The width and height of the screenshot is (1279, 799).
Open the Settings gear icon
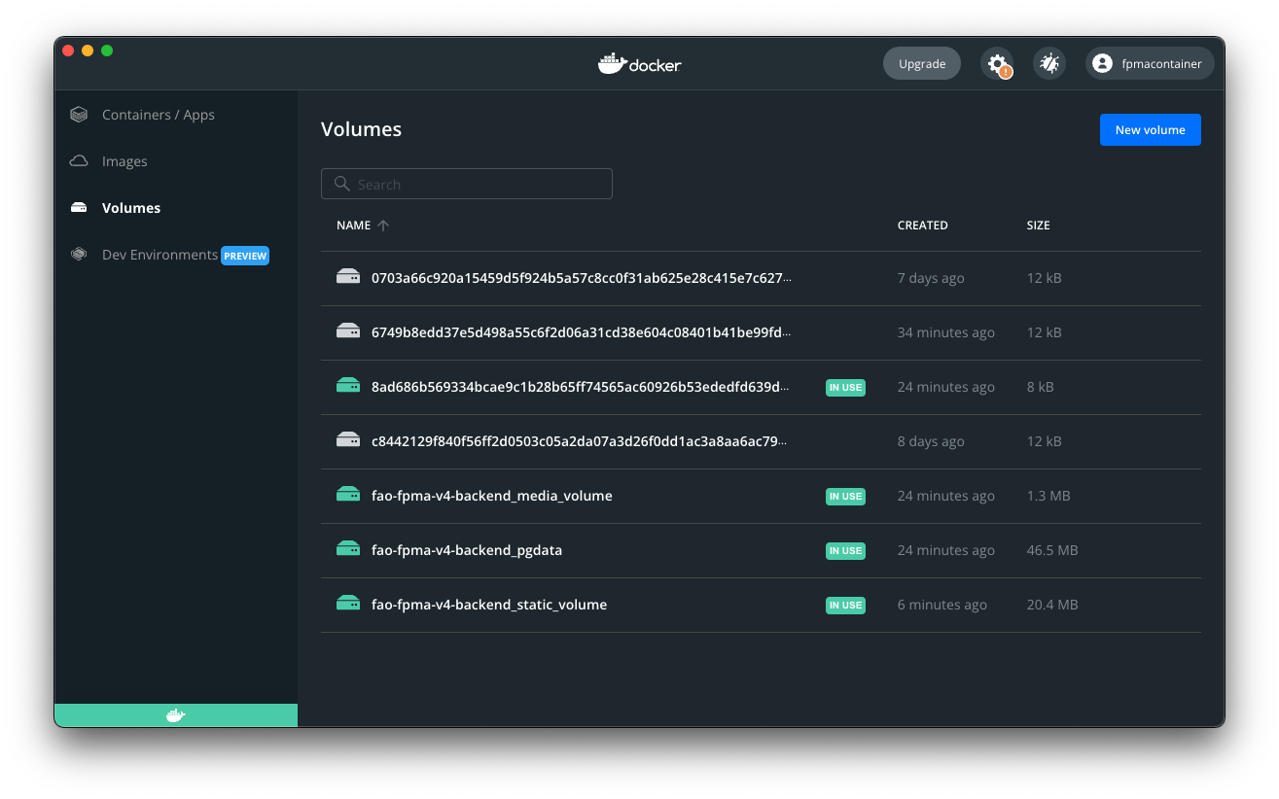[997, 64]
